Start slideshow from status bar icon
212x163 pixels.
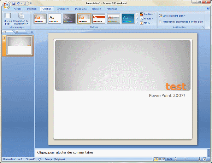[163, 159]
